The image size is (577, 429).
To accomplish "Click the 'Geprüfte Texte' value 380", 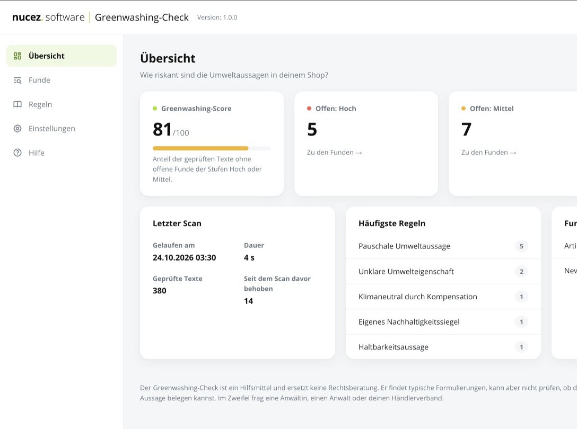I will [x=159, y=291].
